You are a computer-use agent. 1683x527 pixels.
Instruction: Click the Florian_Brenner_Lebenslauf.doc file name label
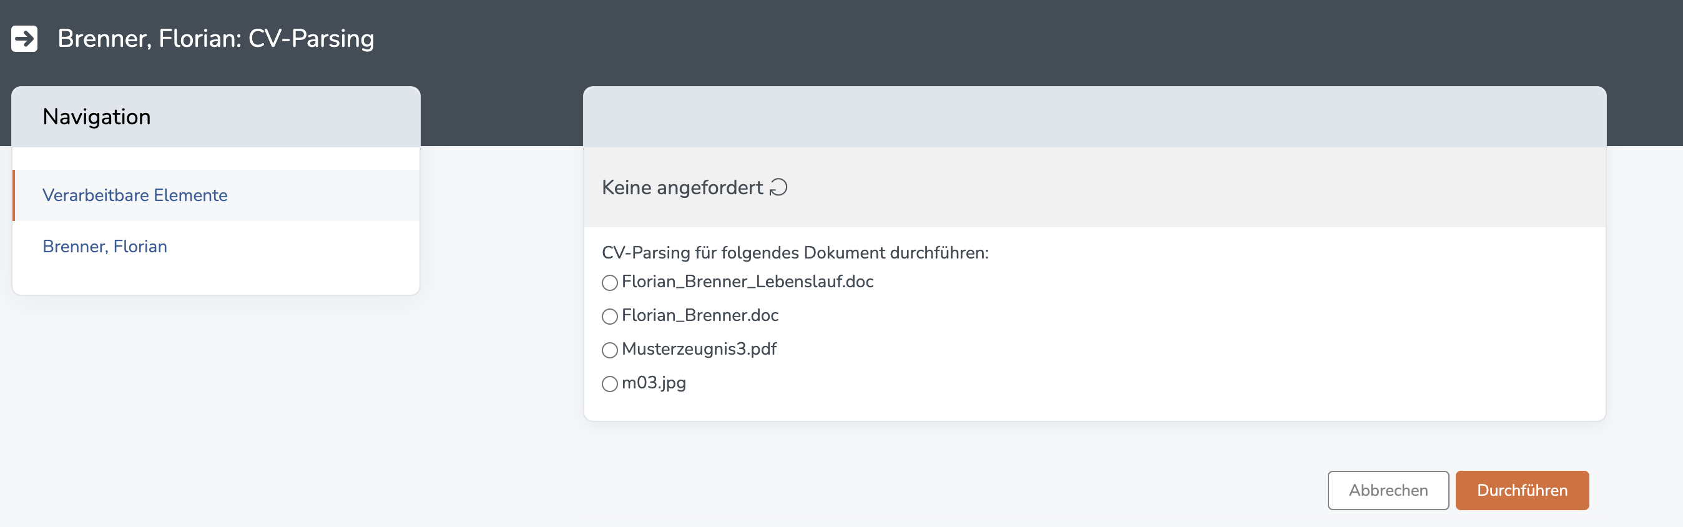coord(747,282)
